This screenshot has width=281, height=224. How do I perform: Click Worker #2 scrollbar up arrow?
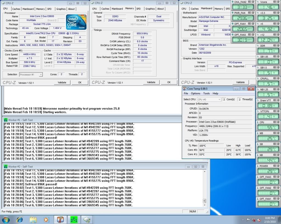tap(204, 171)
